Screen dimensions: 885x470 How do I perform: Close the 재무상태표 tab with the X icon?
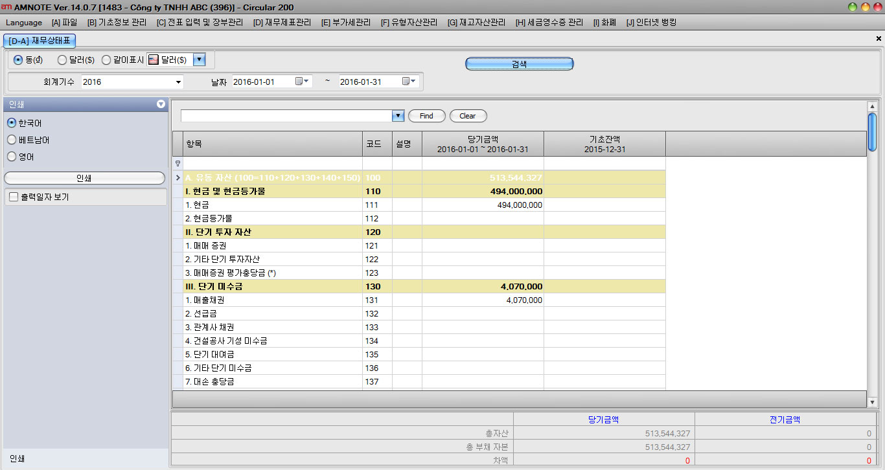pyautogui.click(x=879, y=39)
